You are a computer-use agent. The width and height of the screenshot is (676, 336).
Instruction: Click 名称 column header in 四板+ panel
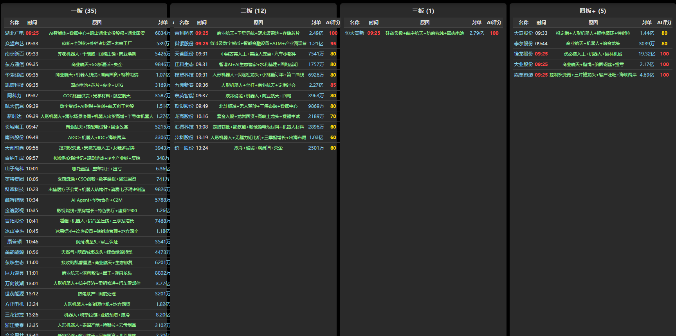point(523,23)
